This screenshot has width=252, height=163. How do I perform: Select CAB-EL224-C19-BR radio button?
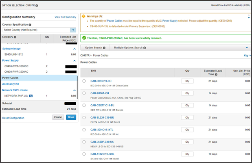[84, 117]
